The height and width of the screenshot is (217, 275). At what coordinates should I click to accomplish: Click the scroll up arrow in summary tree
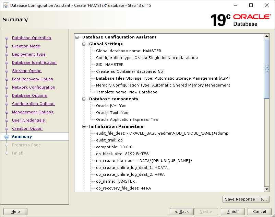pyautogui.click(x=267, y=36)
